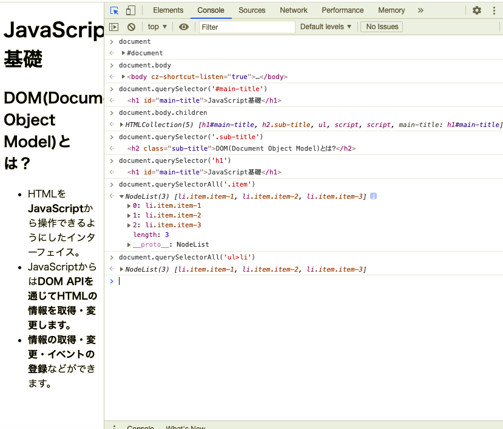Screen dimensions: 503x429
Task: Switch to the Performance tab
Action: pyautogui.click(x=343, y=10)
